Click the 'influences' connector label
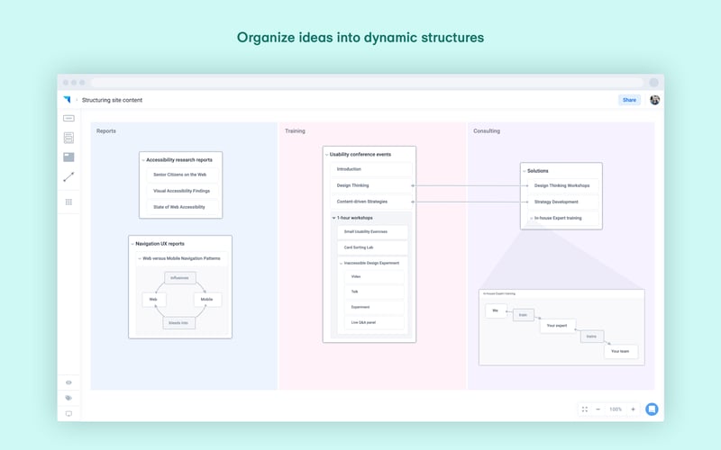 coord(179,278)
